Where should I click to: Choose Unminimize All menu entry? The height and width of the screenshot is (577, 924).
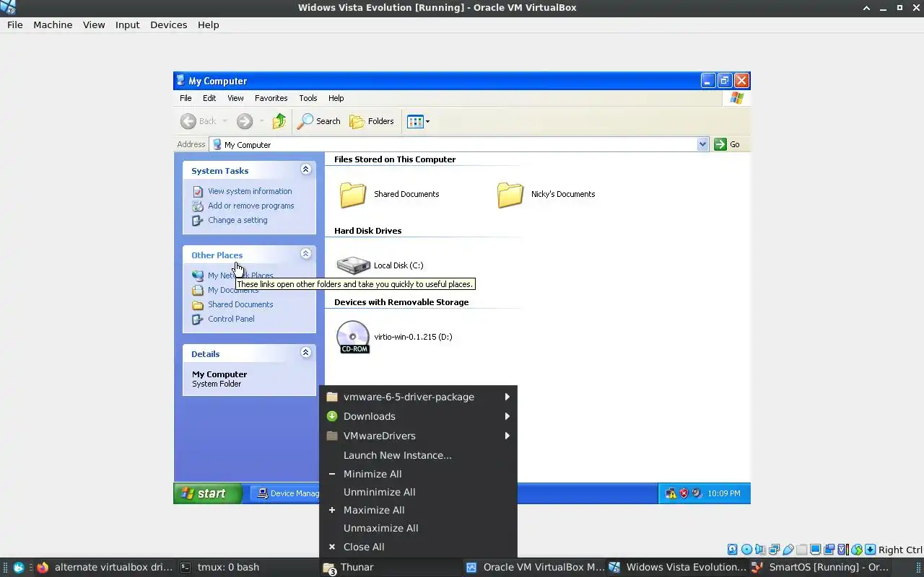[x=418, y=492]
